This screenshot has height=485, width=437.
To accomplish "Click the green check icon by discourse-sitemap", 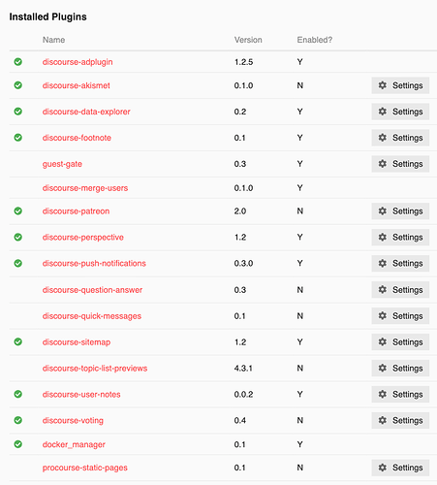I will coord(18,341).
